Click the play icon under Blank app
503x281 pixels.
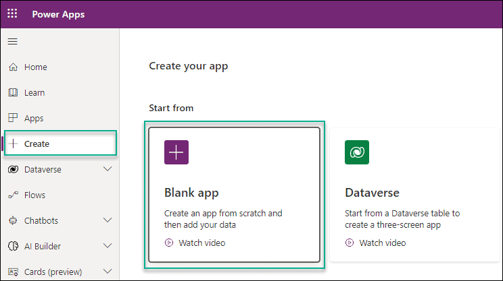(169, 243)
